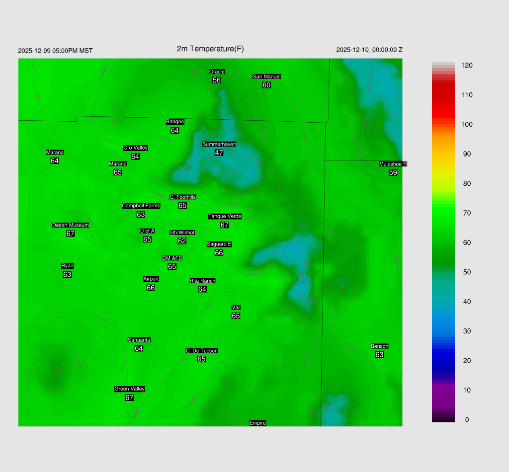Image resolution: width=509 pixels, height=472 pixels.
Task: Pick the Muleshoe R station label
Action: point(393,164)
